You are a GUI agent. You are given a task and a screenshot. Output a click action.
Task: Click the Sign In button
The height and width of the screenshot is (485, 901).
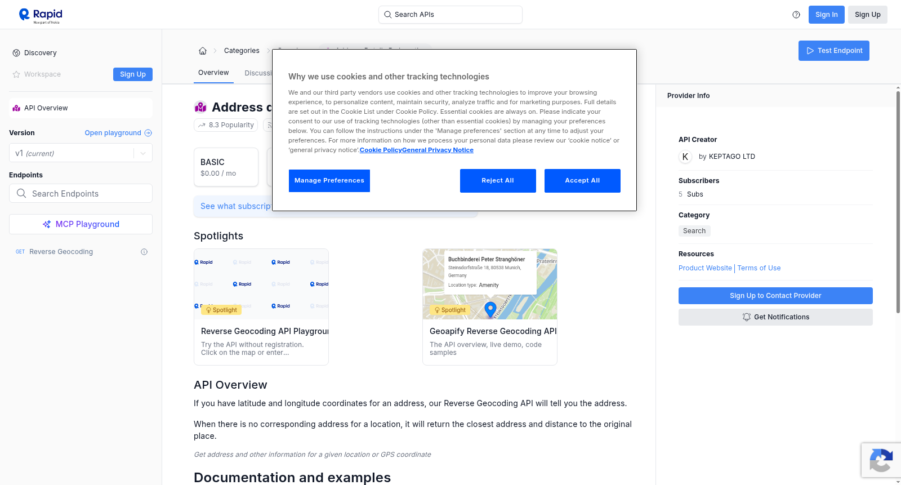click(827, 15)
